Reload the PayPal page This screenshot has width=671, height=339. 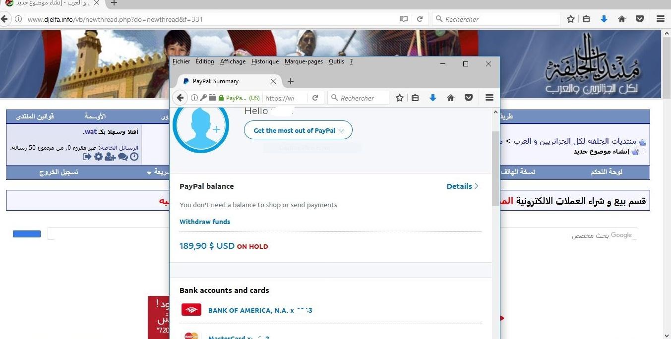315,98
